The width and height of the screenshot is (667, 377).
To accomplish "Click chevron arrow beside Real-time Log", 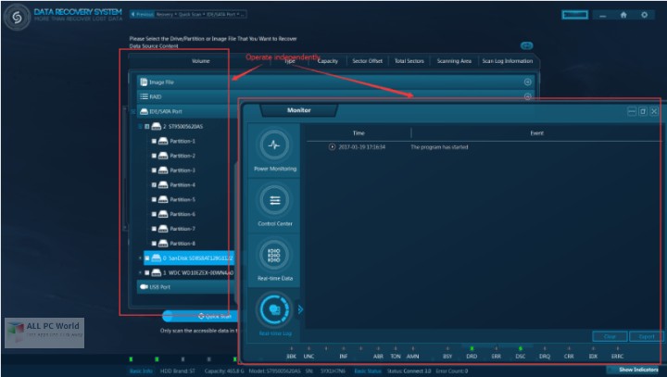I will pos(300,309).
